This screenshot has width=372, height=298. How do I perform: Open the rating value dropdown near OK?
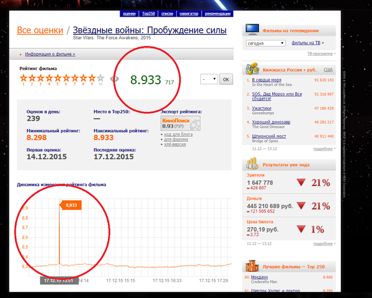pyautogui.click(x=210, y=79)
